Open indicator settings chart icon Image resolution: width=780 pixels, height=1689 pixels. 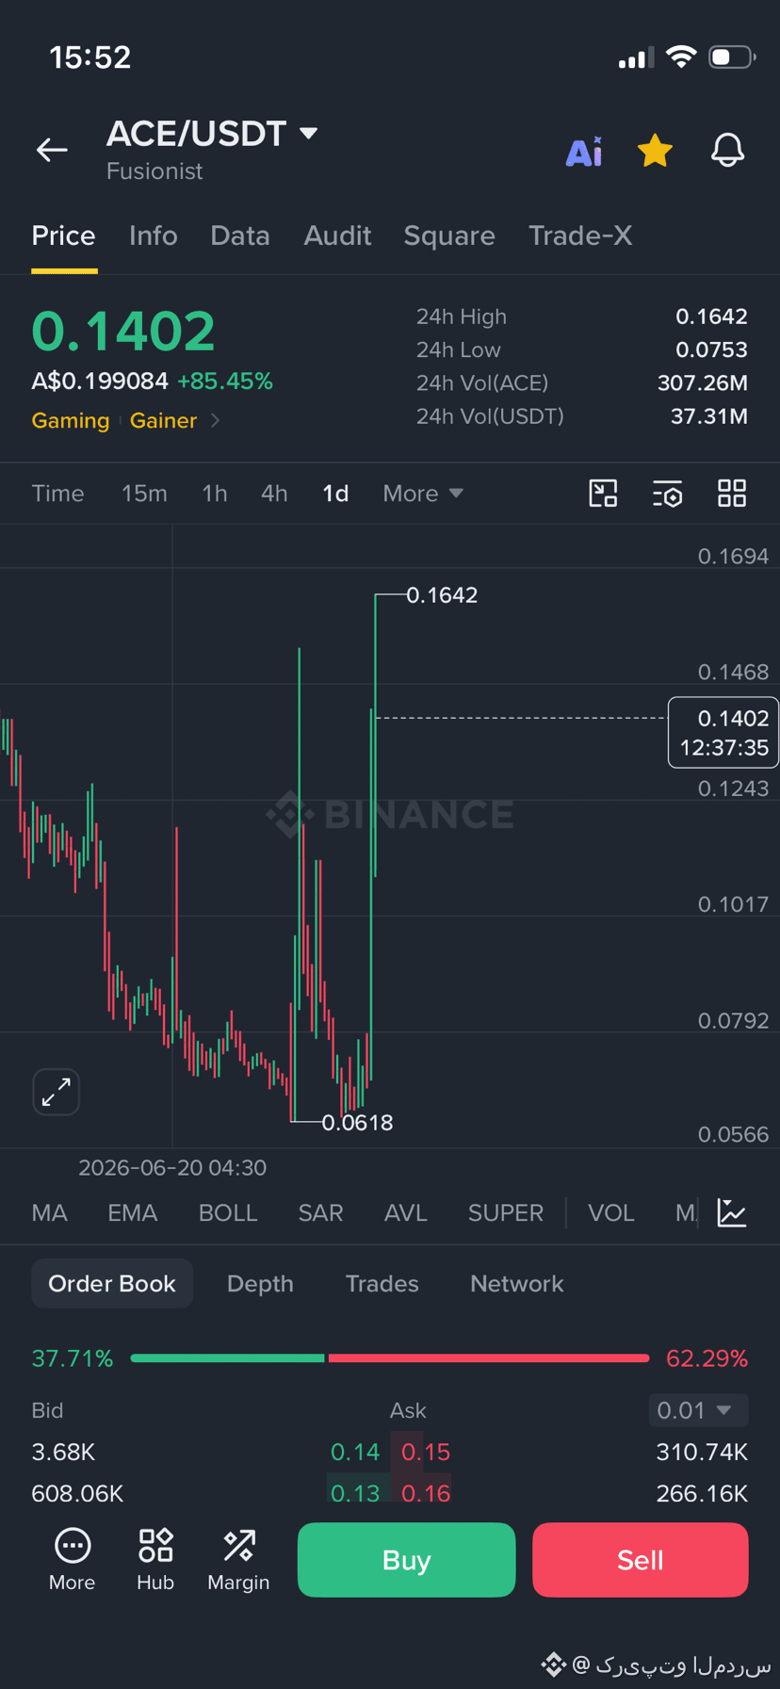click(732, 1213)
